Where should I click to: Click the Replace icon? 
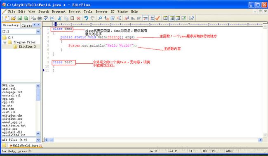(106, 18)
